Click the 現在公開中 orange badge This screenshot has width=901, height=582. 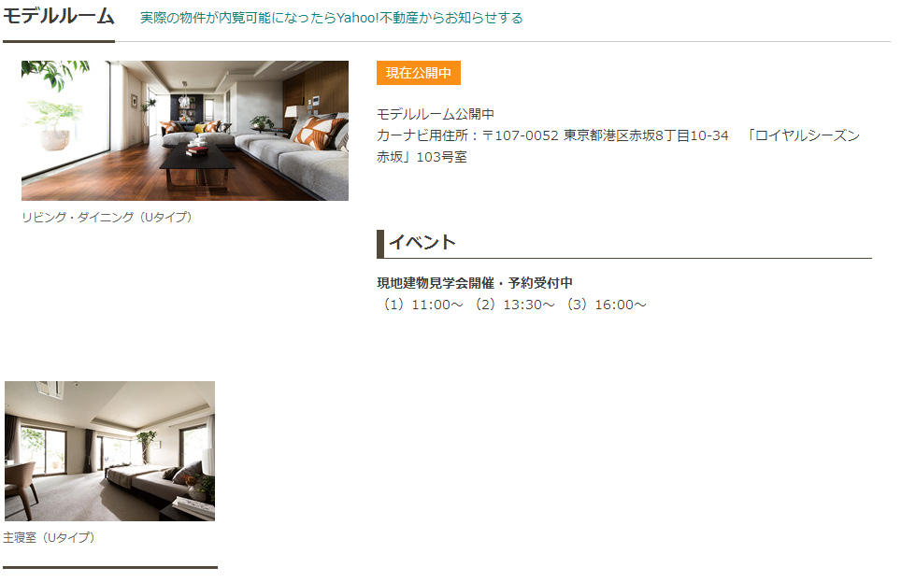coord(419,73)
